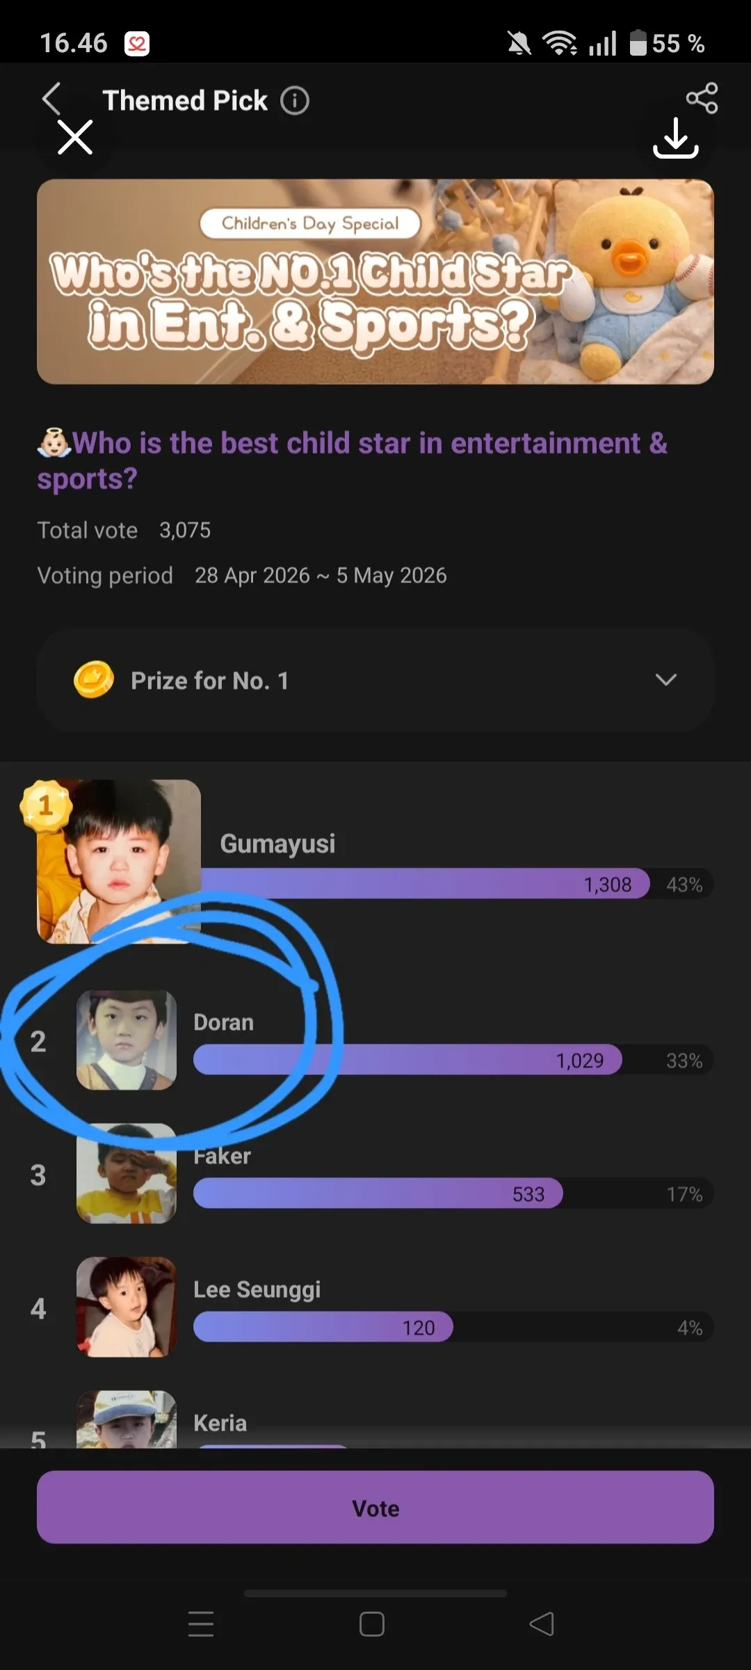Tap Faker's 533 vote bar
The width and height of the screenshot is (751, 1670).
tap(378, 1193)
